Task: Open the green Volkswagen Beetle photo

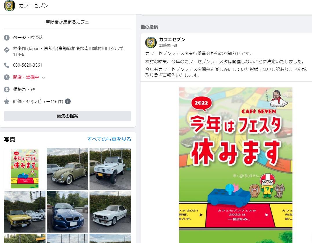Action: pos(67,169)
